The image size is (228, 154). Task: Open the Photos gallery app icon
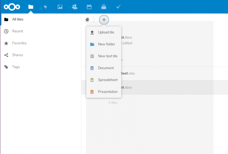coord(60,6)
